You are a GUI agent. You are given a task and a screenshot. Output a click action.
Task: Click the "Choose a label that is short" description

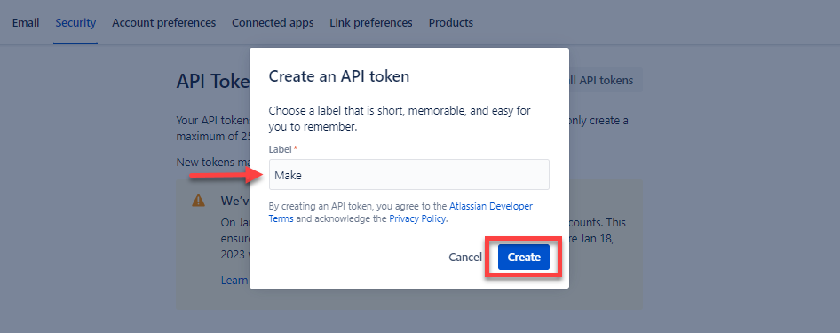[x=400, y=119]
